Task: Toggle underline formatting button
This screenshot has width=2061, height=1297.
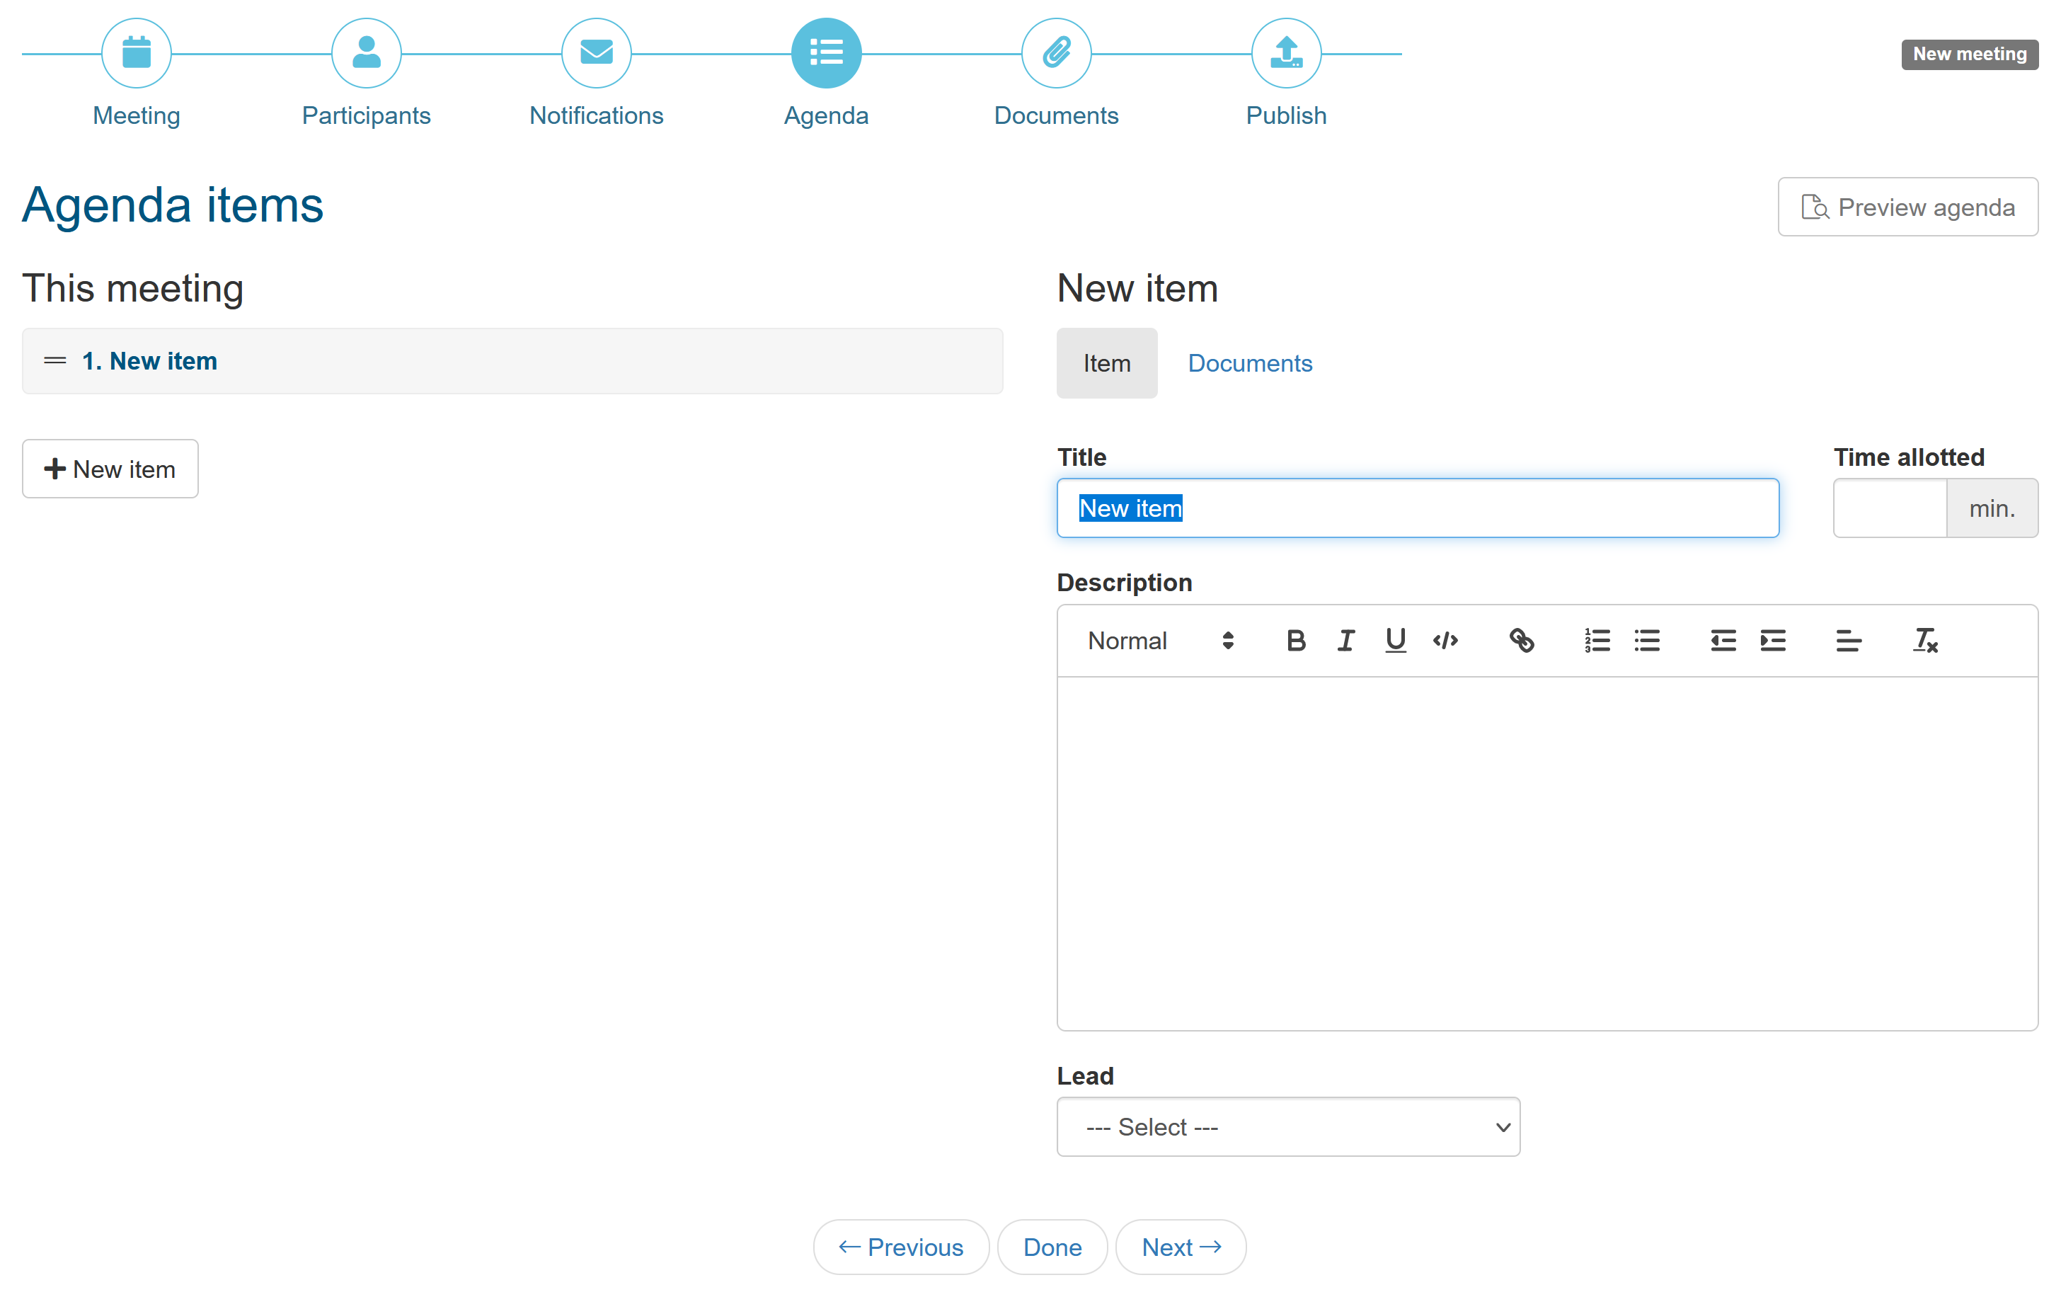Action: click(1395, 641)
